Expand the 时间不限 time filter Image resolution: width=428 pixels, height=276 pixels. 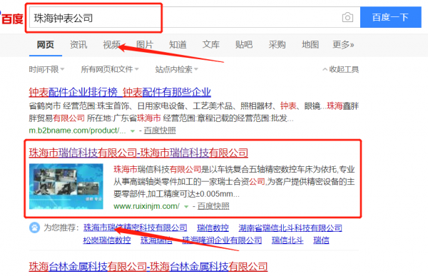[46, 69]
